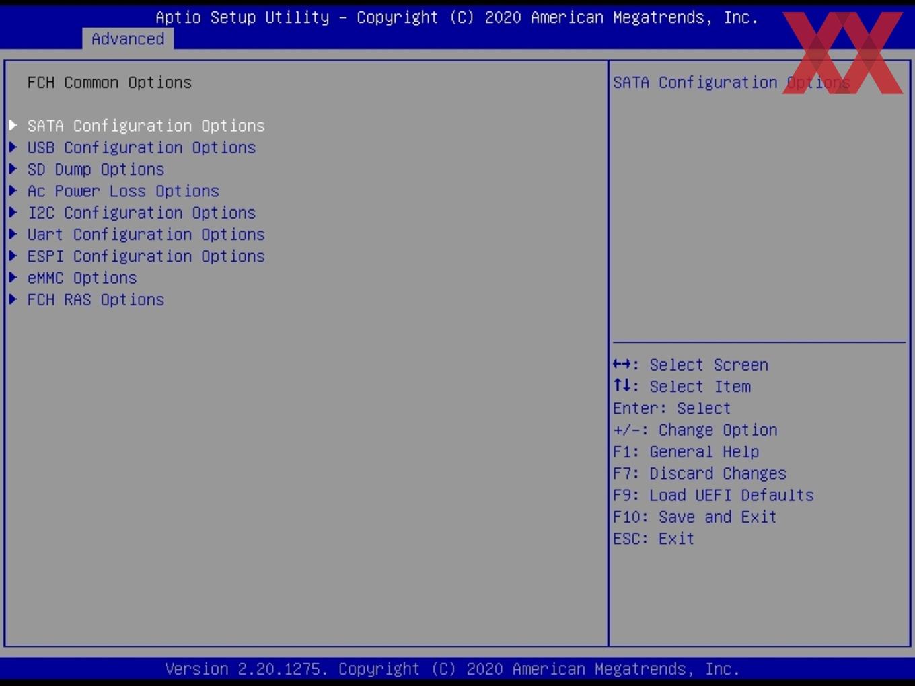
Task: Click the Aptio Setup Utility title text
Action: [457, 17]
